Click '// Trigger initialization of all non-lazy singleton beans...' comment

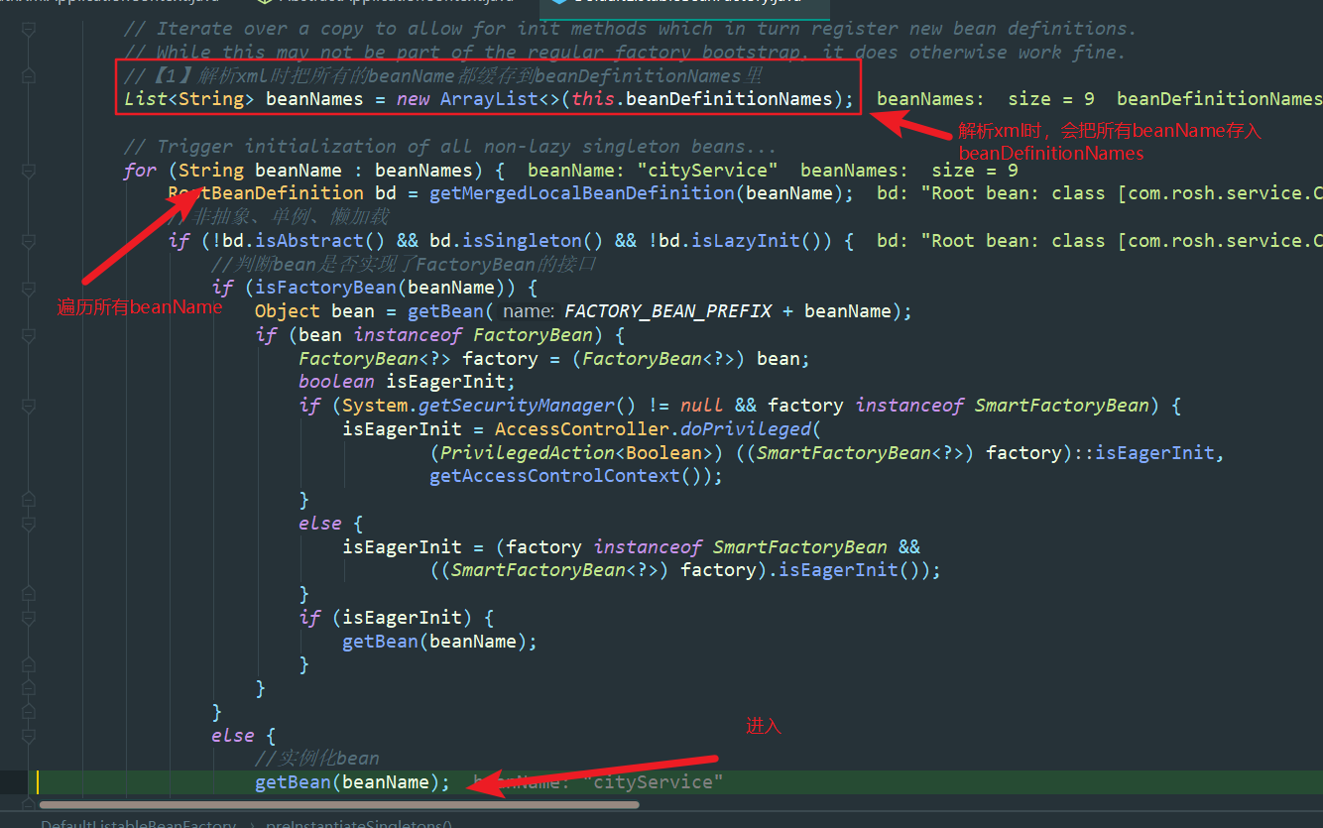click(x=450, y=147)
